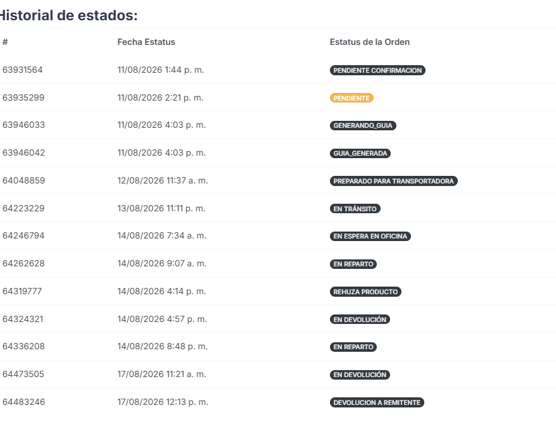Click the date 14/08/2026 4:14 p. m.
This screenshot has height=422, width=556.
pyautogui.click(x=161, y=291)
